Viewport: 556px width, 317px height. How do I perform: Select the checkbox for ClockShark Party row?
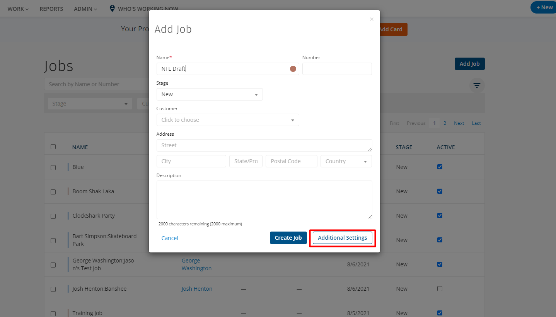[x=53, y=216]
